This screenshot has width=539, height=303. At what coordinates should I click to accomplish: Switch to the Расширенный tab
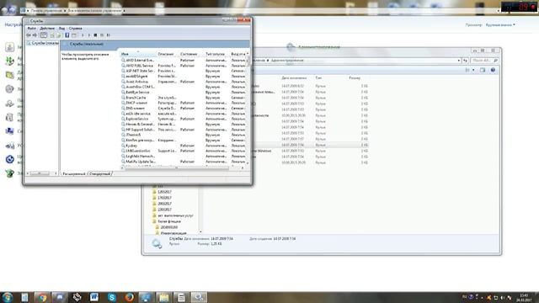(74, 174)
